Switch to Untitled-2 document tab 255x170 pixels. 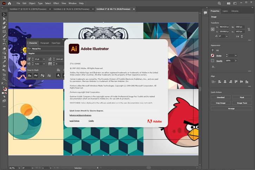coord(71,9)
